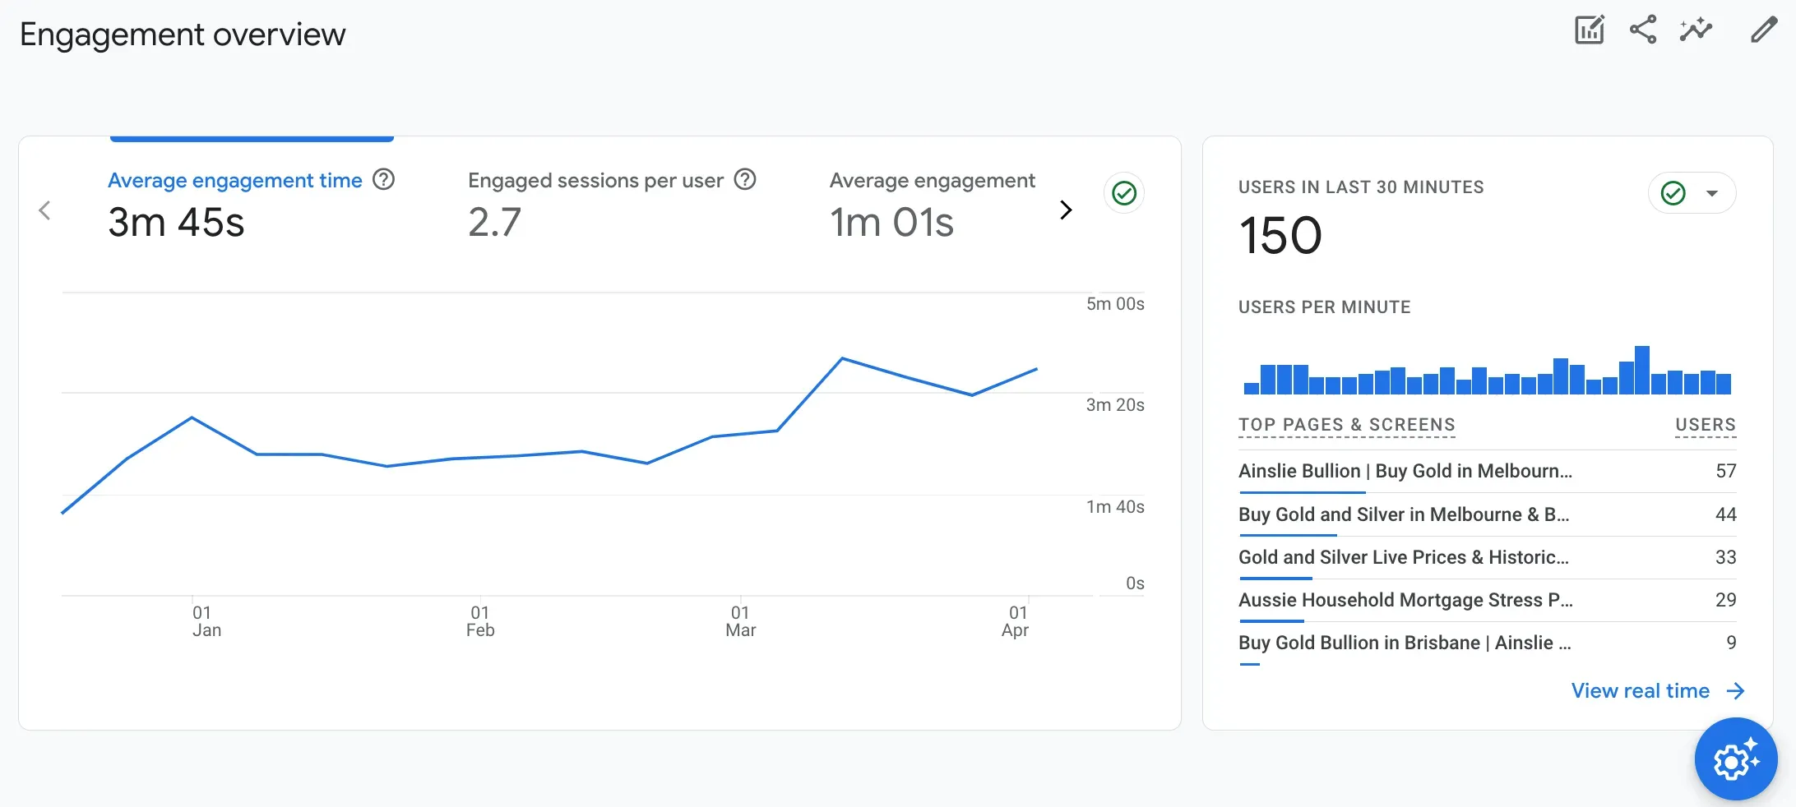Click the '01 Feb' x-axis label

480,621
